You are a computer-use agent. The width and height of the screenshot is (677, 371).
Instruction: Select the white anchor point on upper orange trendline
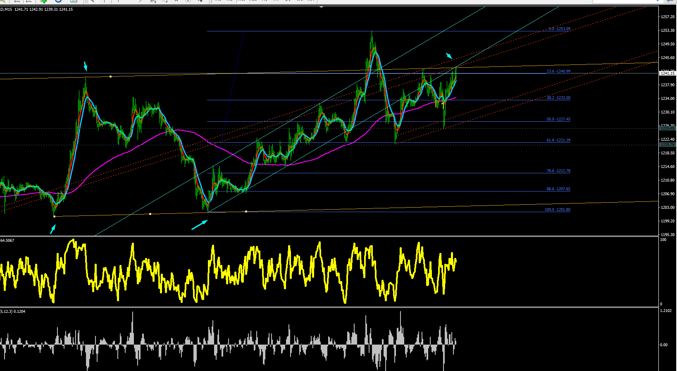point(110,76)
